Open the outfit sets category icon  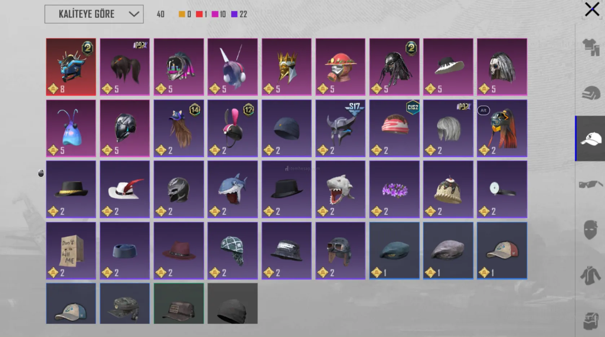[591, 47]
